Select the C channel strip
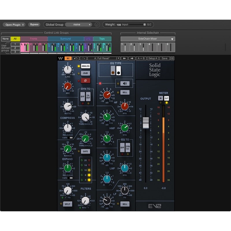The image size is (231, 231). (34, 47)
